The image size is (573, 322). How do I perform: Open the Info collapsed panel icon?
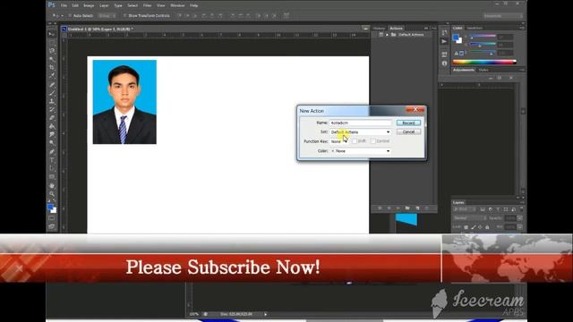tap(444, 64)
